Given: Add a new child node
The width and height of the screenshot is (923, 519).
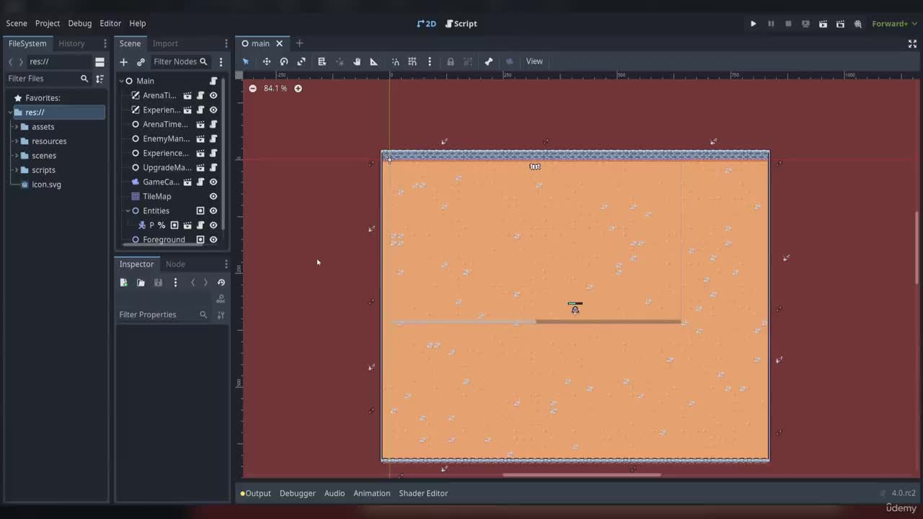Looking at the screenshot, I should pyautogui.click(x=123, y=62).
